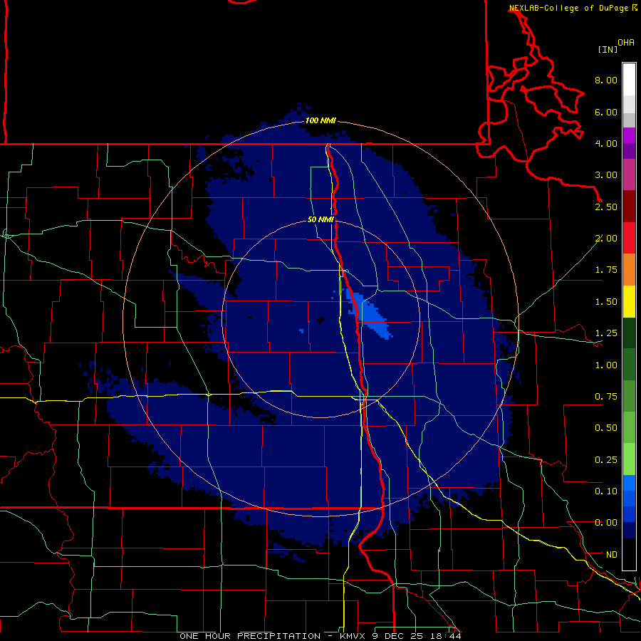Image resolution: width=641 pixels, height=641 pixels.
Task: Click the 6.00 legend value
Action: [606, 112]
